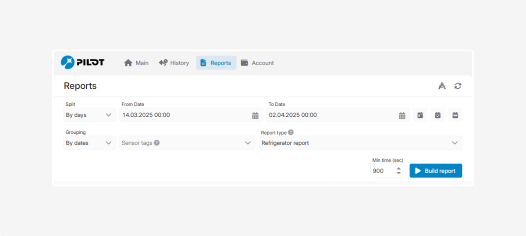Go to the Main tab
This screenshot has height=236, width=526.
136,63
